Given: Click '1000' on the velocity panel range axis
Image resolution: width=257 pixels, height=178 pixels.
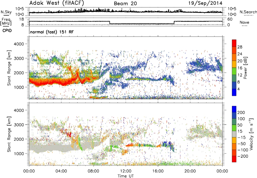Looking at the screenshot, I should tap(19, 154).
